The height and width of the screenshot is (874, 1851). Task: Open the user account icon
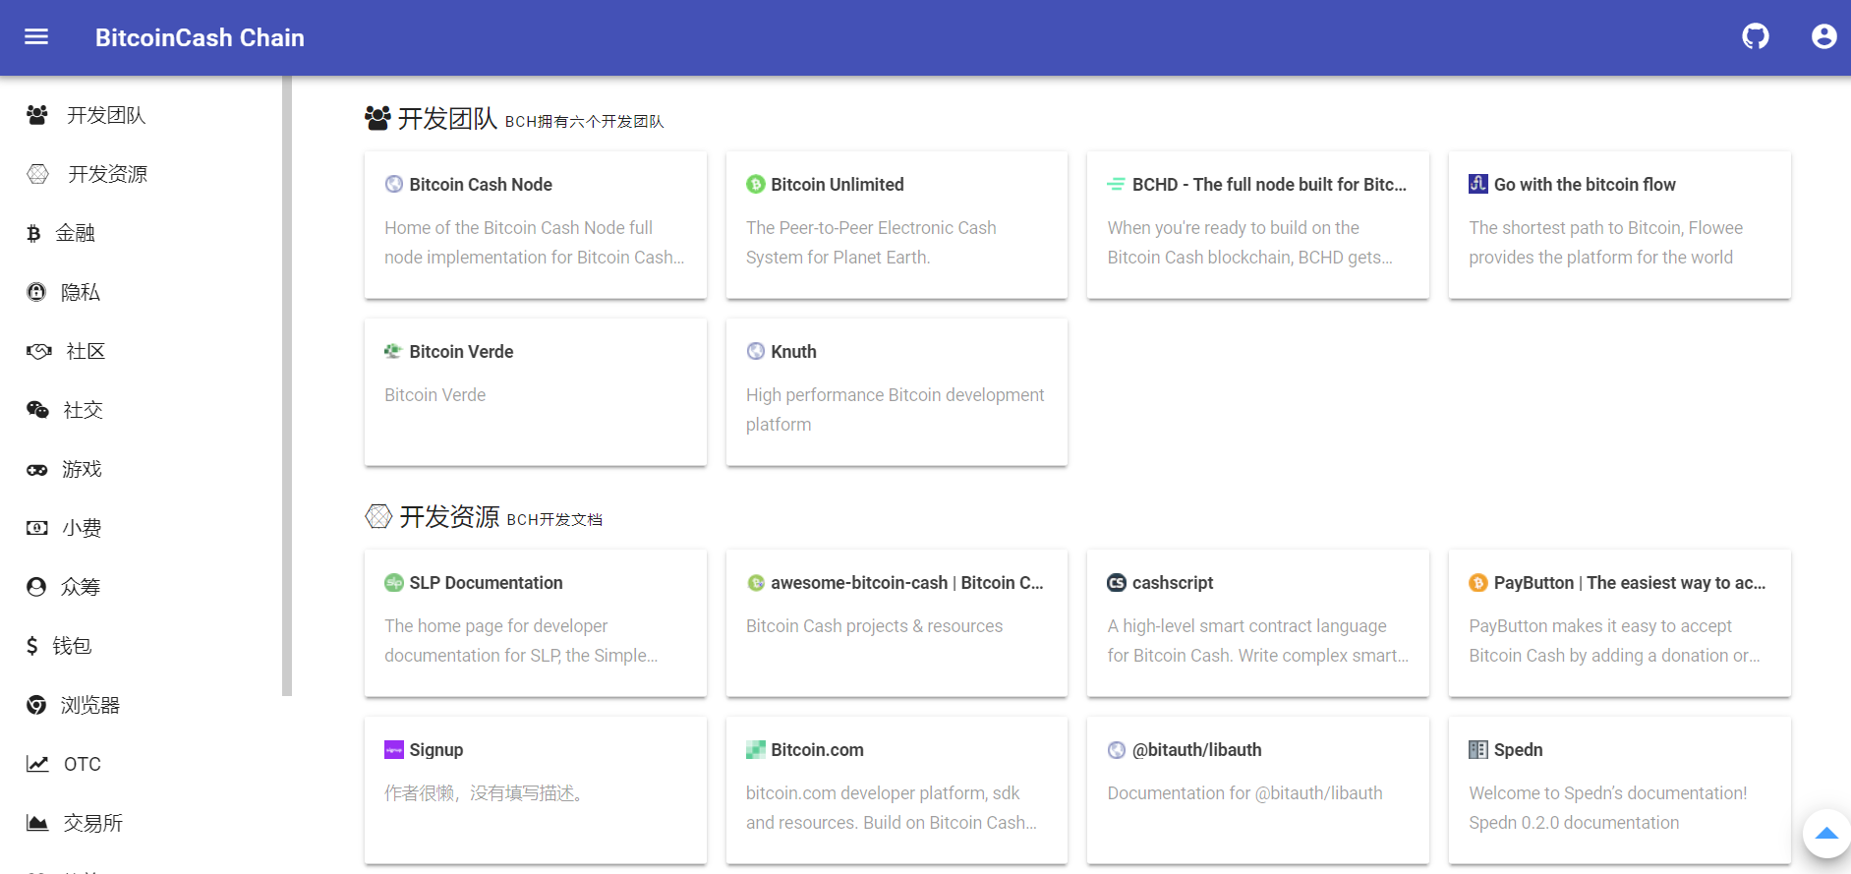(x=1824, y=37)
